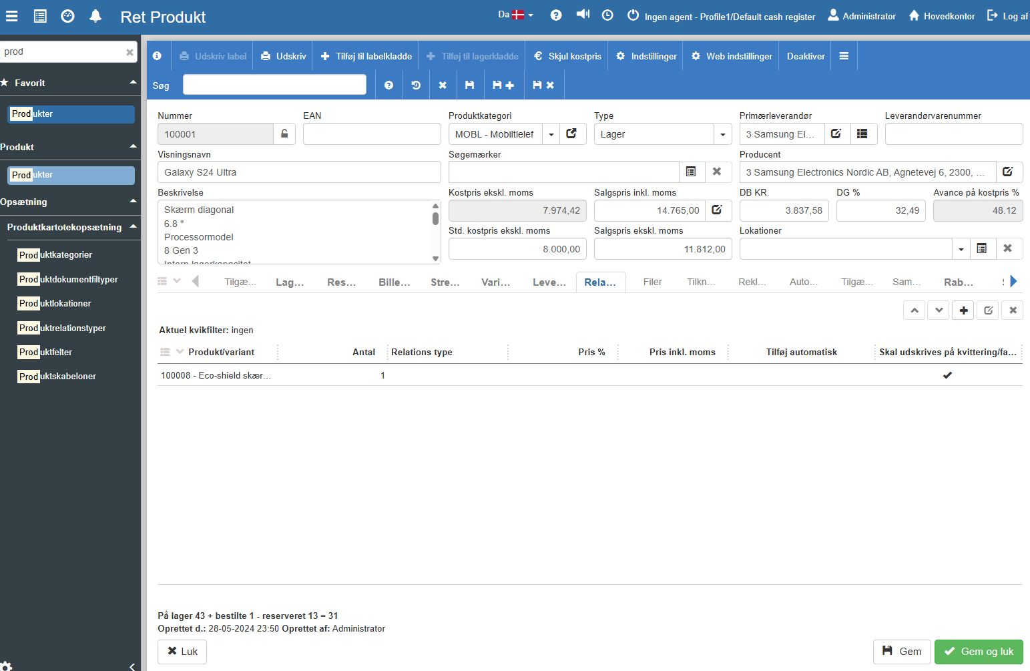
Task: Open the dashboard gauge icon
Action: point(67,16)
